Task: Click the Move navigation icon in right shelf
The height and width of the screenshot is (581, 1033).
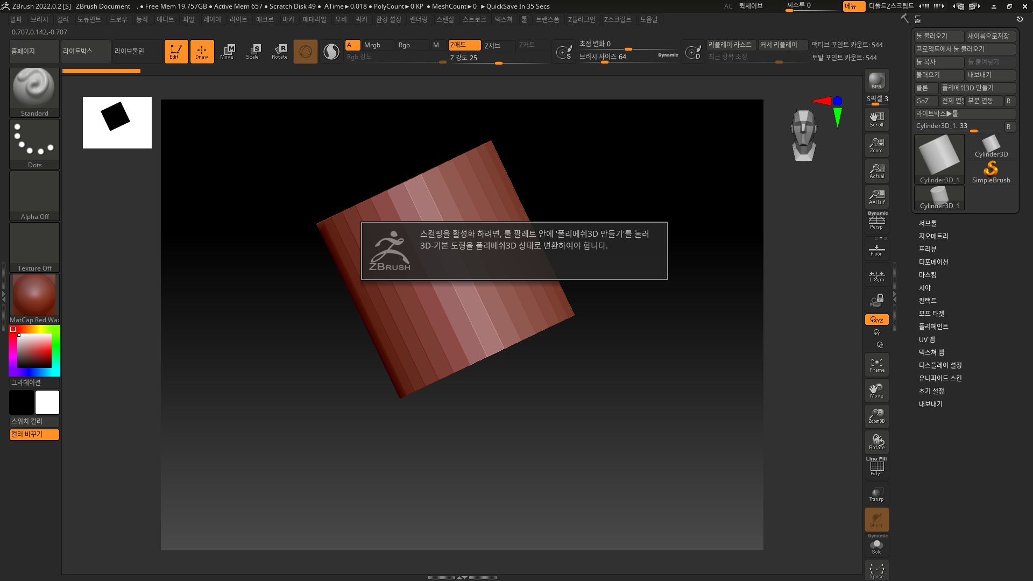Action: 876,391
